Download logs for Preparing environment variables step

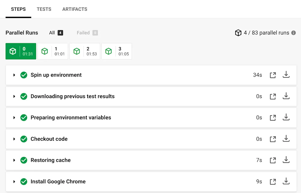pos(286,117)
